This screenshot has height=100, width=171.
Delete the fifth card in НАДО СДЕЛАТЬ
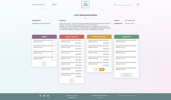(x=83, y=63)
